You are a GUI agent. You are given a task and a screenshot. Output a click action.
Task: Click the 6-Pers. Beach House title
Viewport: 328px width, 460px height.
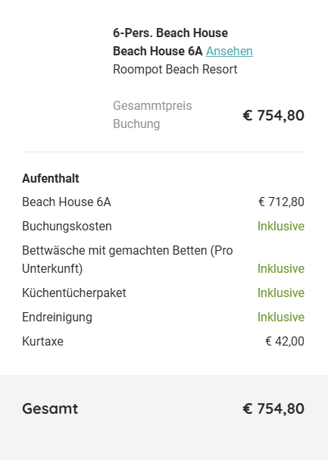coord(170,33)
